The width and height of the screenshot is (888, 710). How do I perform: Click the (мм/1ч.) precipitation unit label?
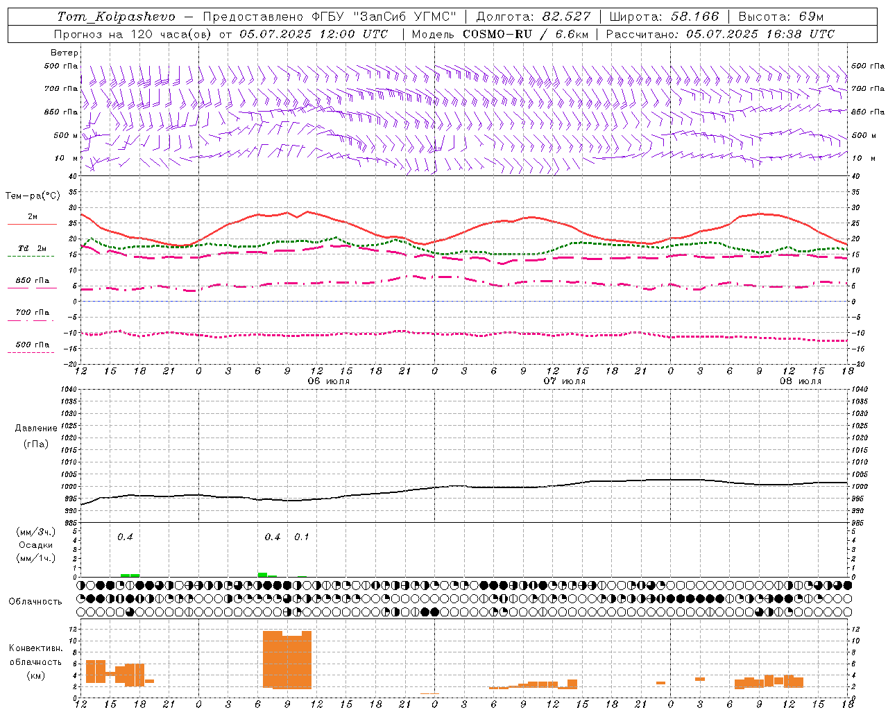click(x=36, y=558)
